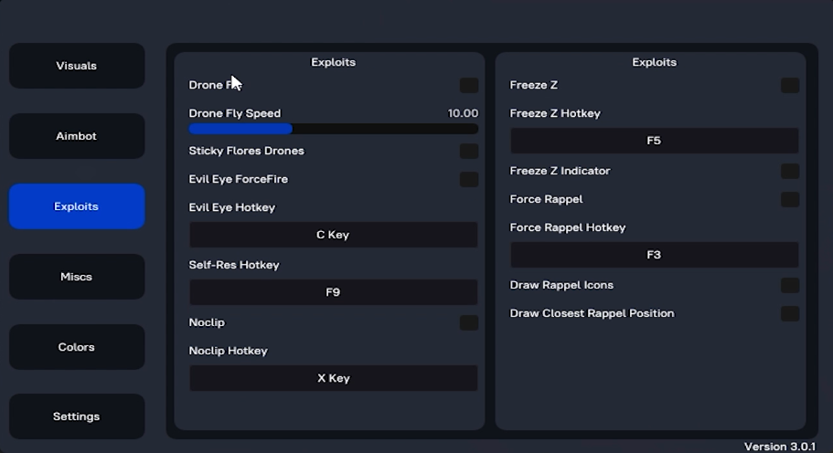Click the Noclip Hotkey X Key button

click(333, 378)
